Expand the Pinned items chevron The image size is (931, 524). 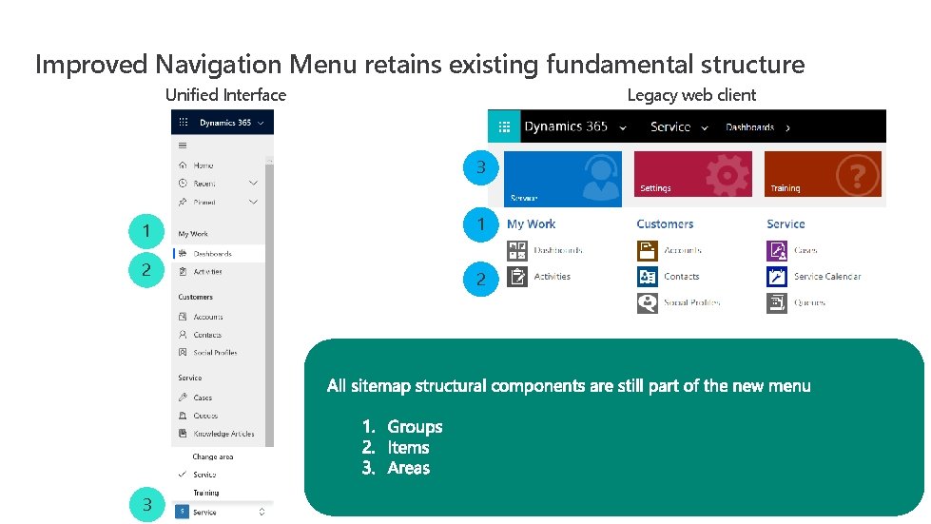pos(253,202)
